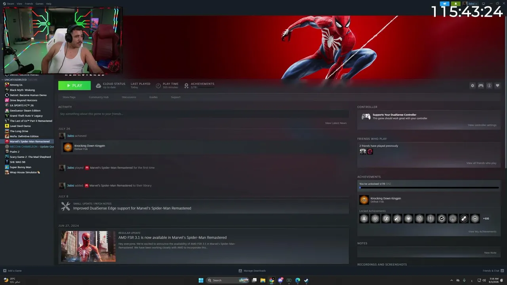Screen dimensions: 507x285
Task: Click the Cloud Status cloud icon
Action: 99,85
